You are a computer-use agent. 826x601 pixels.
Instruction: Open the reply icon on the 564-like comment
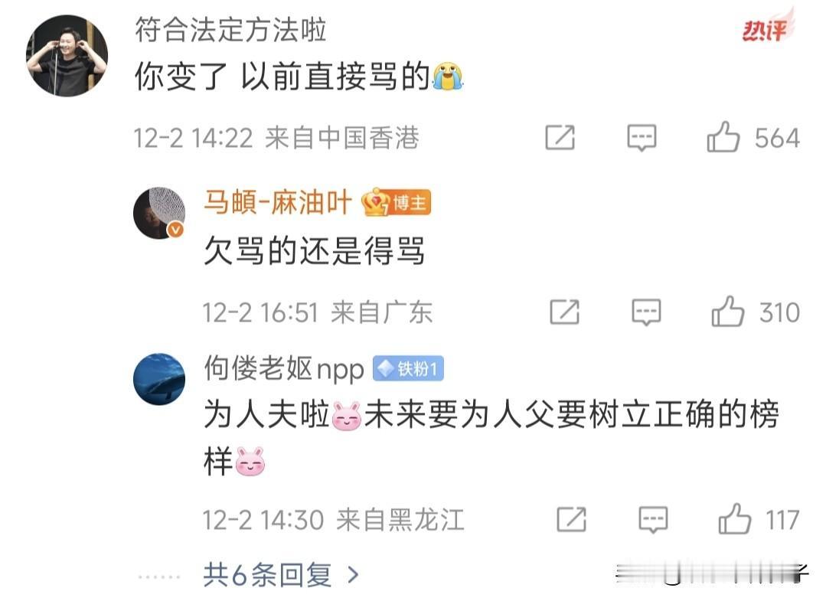pos(642,138)
